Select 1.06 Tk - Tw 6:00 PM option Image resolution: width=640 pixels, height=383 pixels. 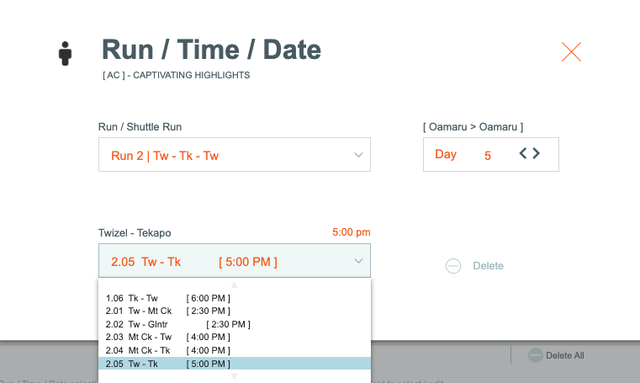(235, 298)
